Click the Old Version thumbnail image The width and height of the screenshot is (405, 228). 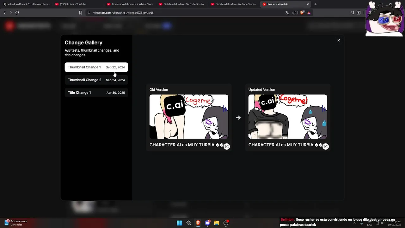(189, 117)
